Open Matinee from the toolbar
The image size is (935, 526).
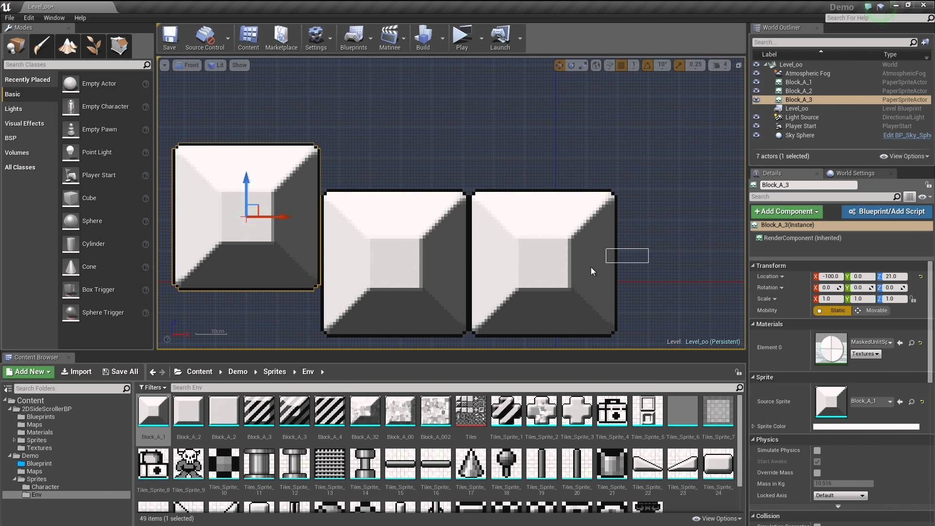390,38
